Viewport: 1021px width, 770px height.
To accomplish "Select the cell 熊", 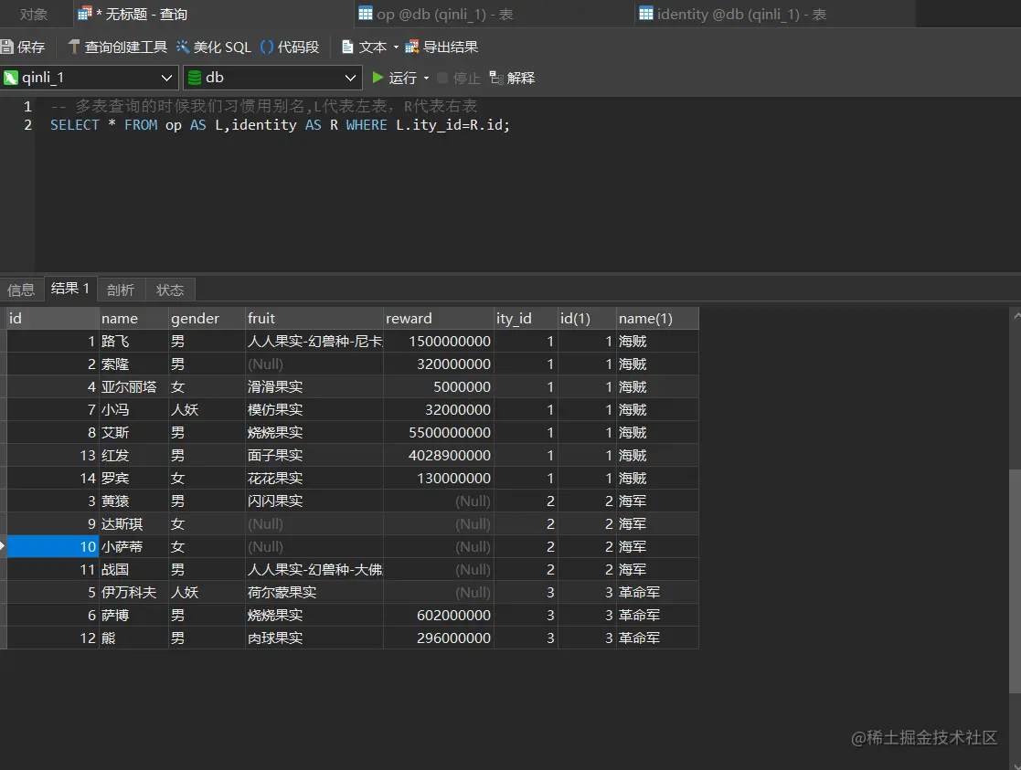I will [133, 638].
